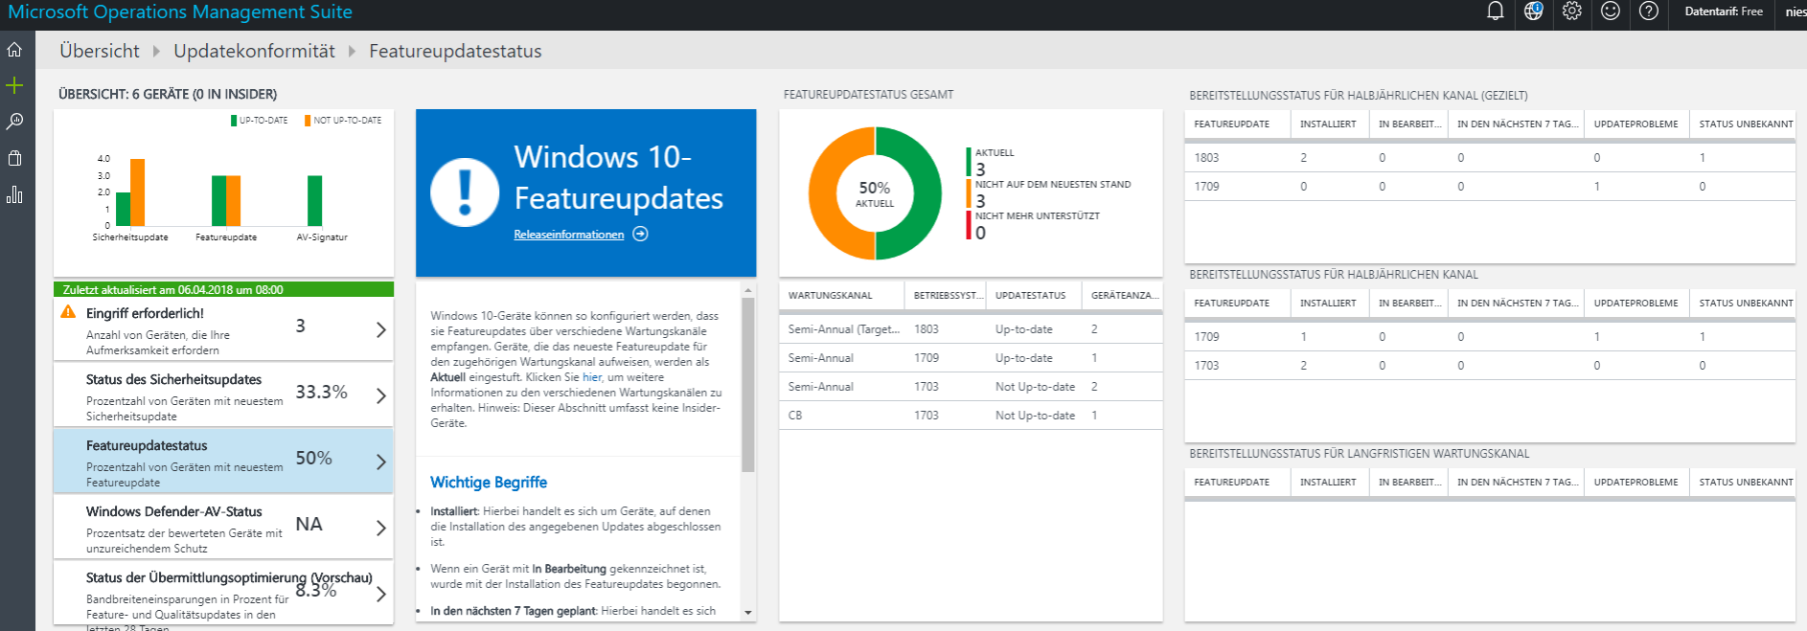Click the orange warning triangle icon

[68, 312]
